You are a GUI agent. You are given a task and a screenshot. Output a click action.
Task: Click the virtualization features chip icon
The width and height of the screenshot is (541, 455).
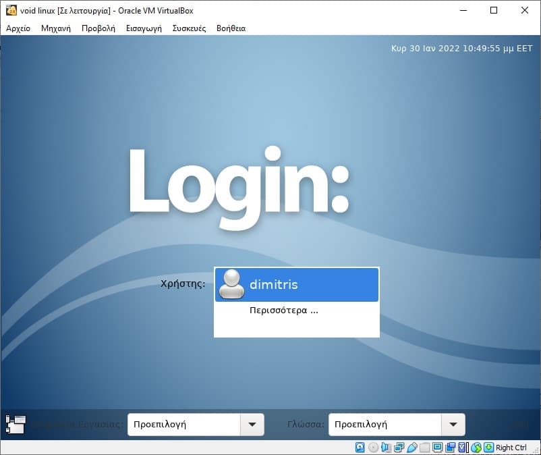462,447
